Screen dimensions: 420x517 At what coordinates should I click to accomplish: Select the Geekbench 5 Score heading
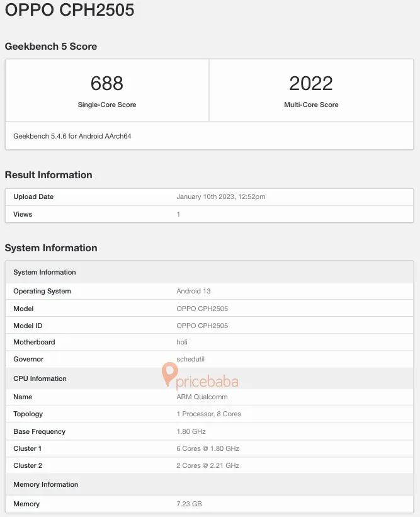click(51, 47)
